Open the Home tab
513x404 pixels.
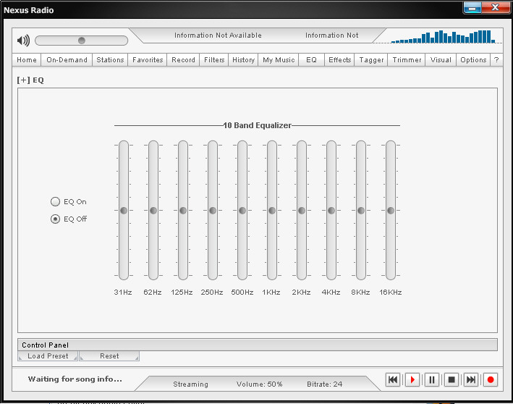point(27,60)
